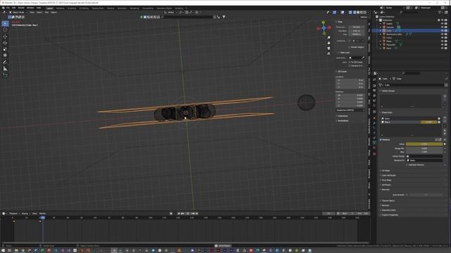Click the Range Min value field
The height and width of the screenshot is (253, 451).
[x=424, y=148]
